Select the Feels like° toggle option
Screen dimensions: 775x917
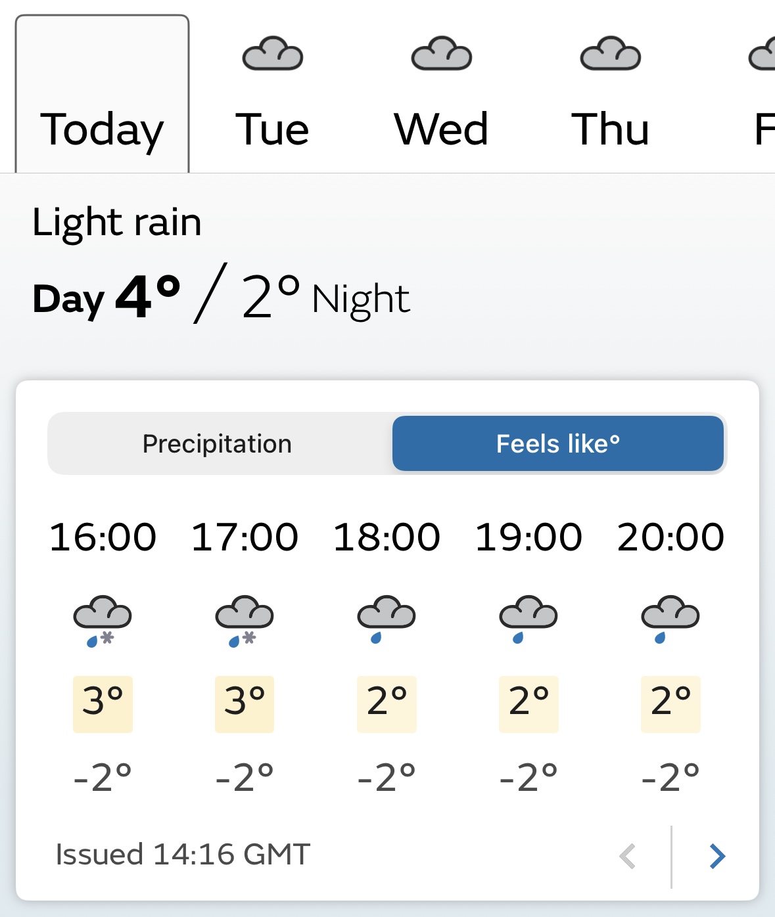click(x=558, y=443)
